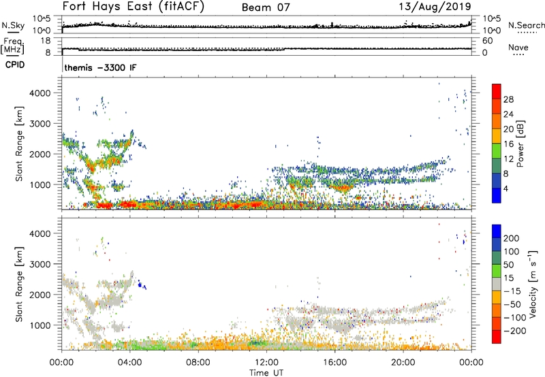Click the 'Freq. [MHz]' label
545x377 pixels.
click(x=12, y=46)
